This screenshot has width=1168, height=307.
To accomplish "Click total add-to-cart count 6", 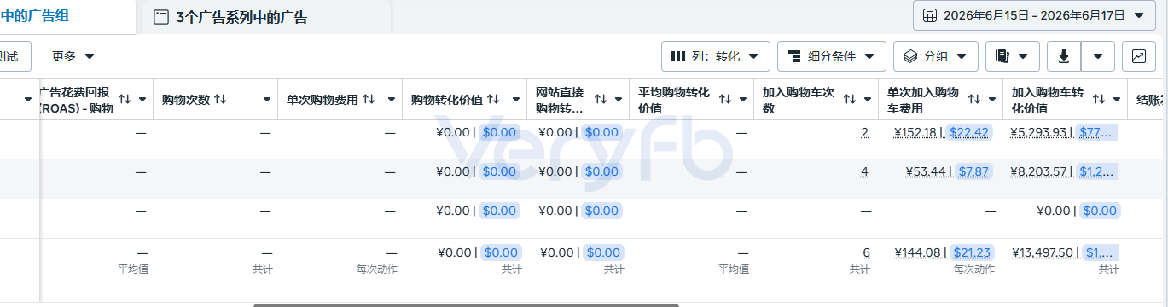I will click(866, 252).
